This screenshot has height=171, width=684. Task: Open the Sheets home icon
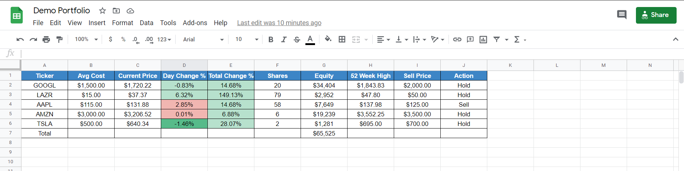point(17,16)
